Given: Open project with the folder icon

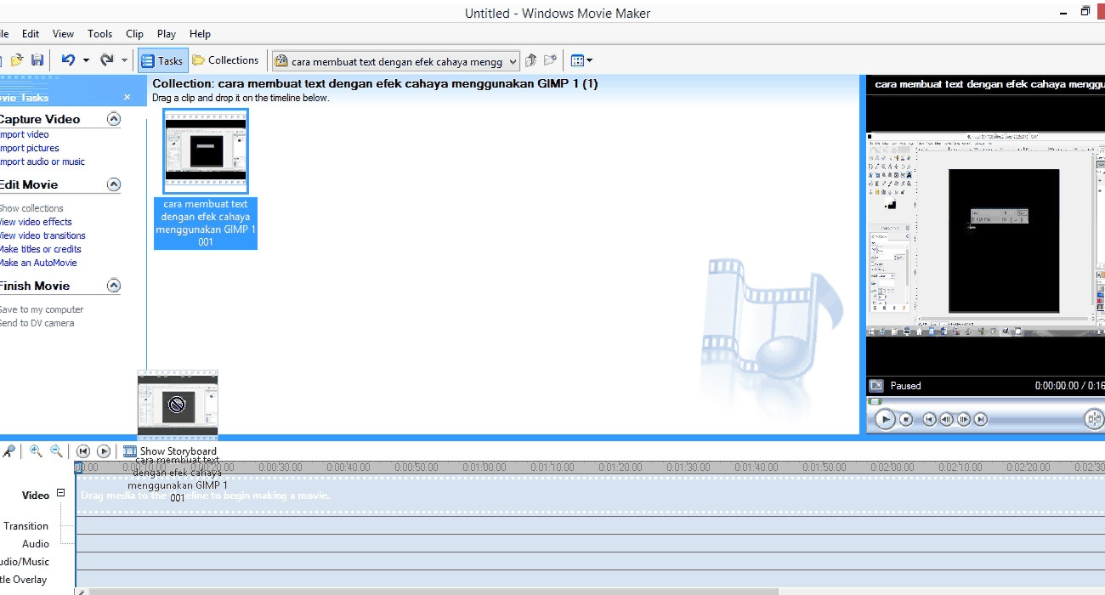Looking at the screenshot, I should [x=16, y=60].
